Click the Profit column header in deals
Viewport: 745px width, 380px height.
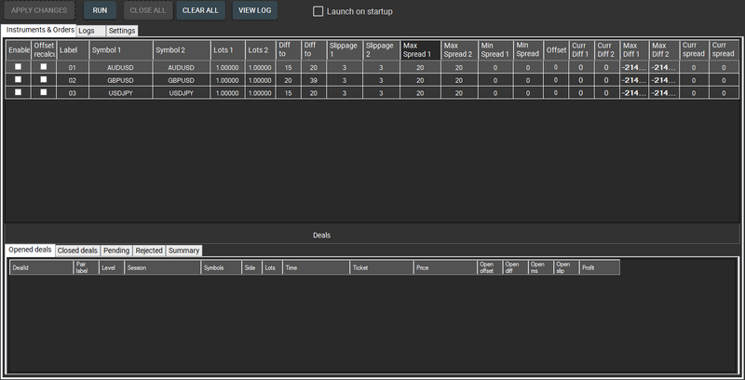click(598, 267)
